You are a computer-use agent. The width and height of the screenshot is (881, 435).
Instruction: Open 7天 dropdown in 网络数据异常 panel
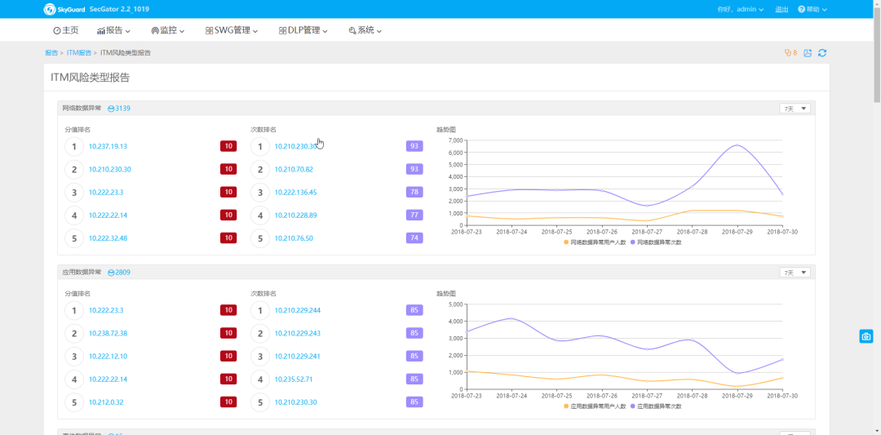pyautogui.click(x=795, y=109)
